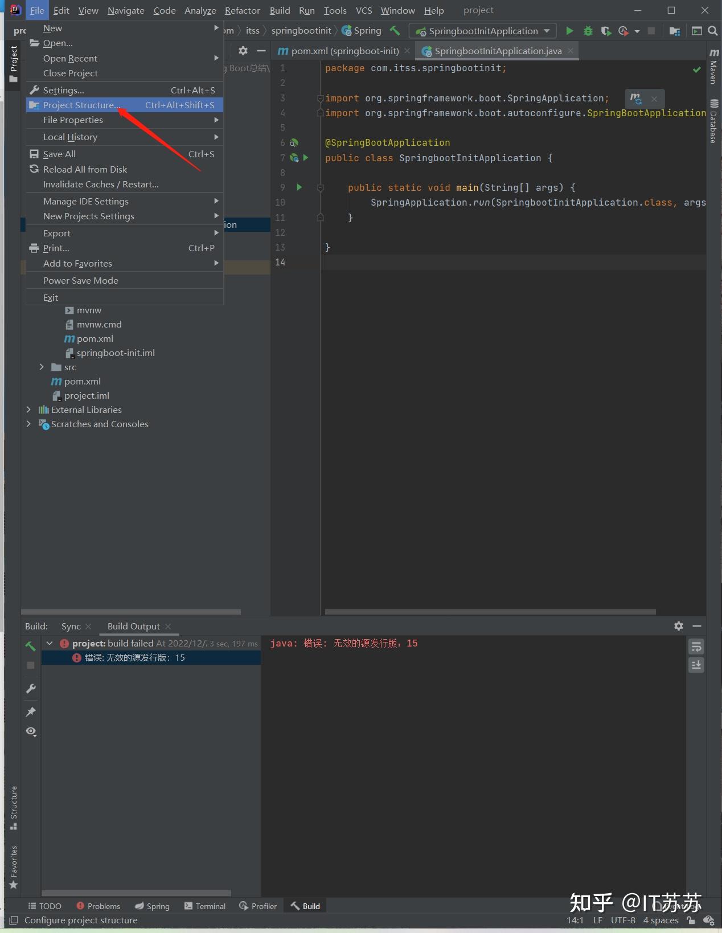This screenshot has width=722, height=933.
Task: Collapse the 'project: build failed' node
Action: click(50, 643)
